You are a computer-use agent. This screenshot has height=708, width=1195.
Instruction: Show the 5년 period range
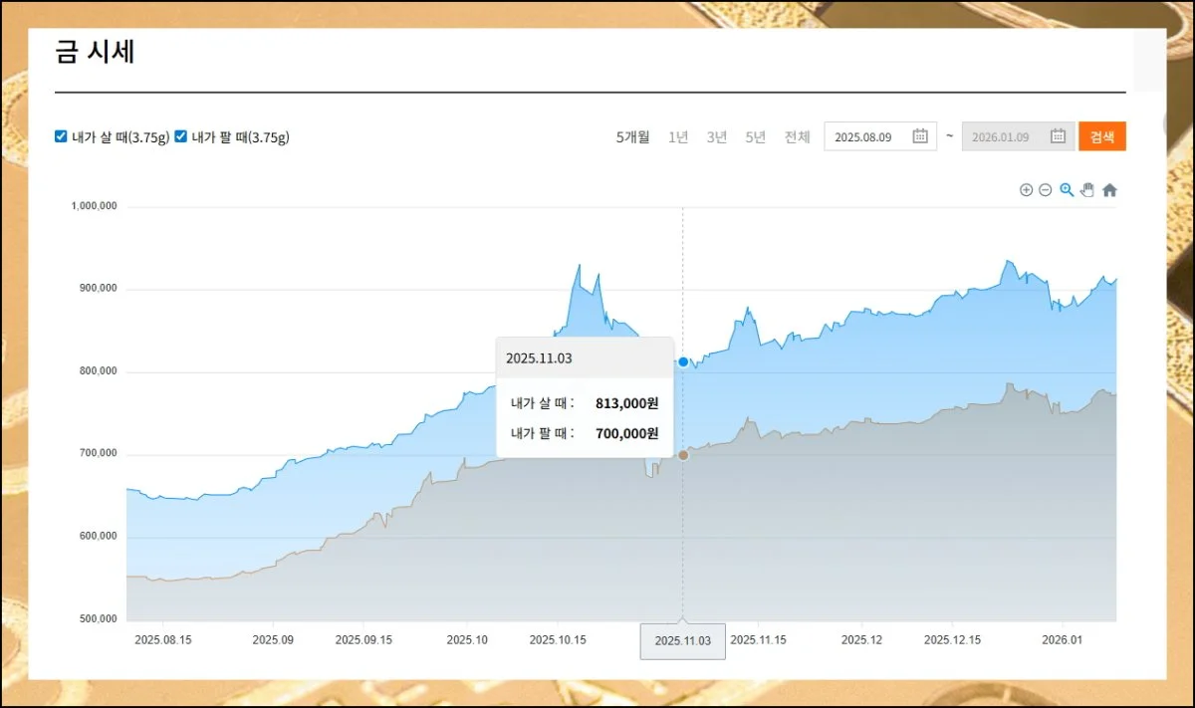click(756, 137)
